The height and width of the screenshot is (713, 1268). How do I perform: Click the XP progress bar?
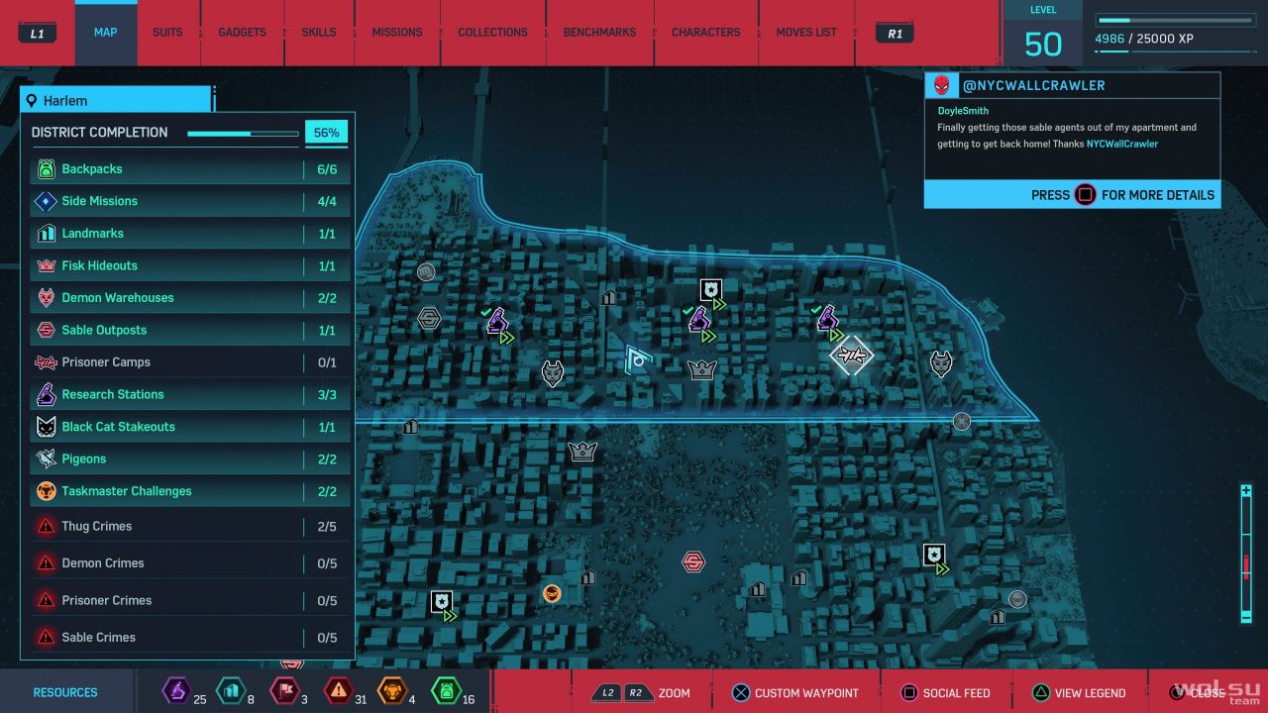[1175, 20]
